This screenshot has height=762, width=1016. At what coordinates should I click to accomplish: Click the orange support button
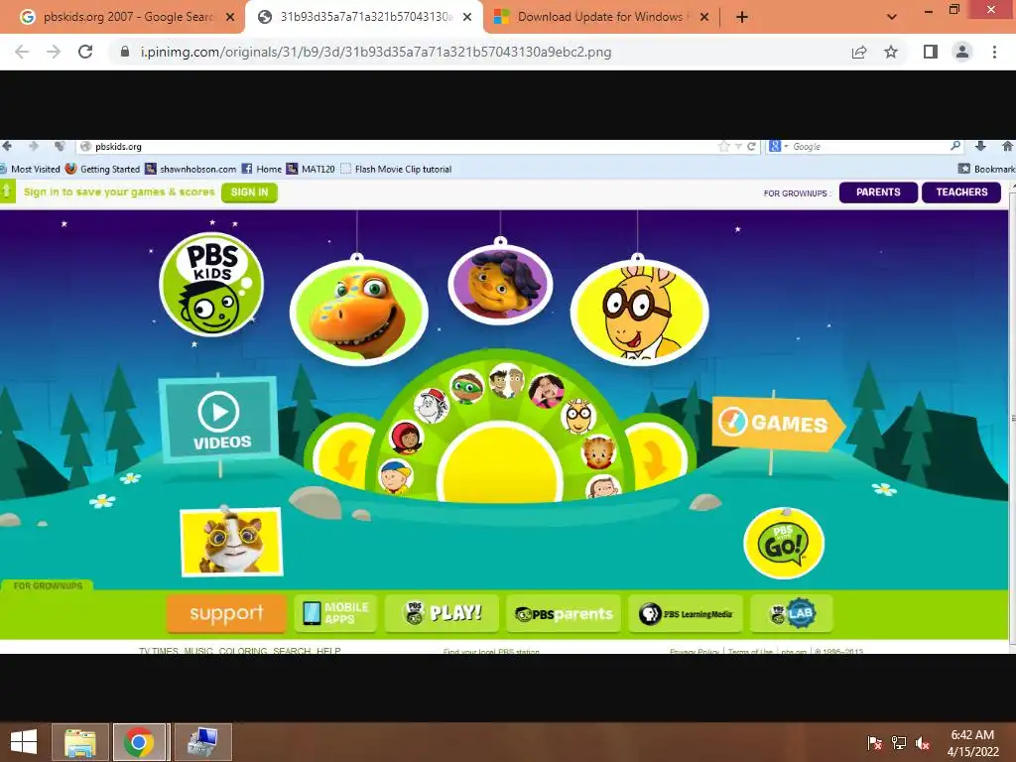[x=226, y=613]
